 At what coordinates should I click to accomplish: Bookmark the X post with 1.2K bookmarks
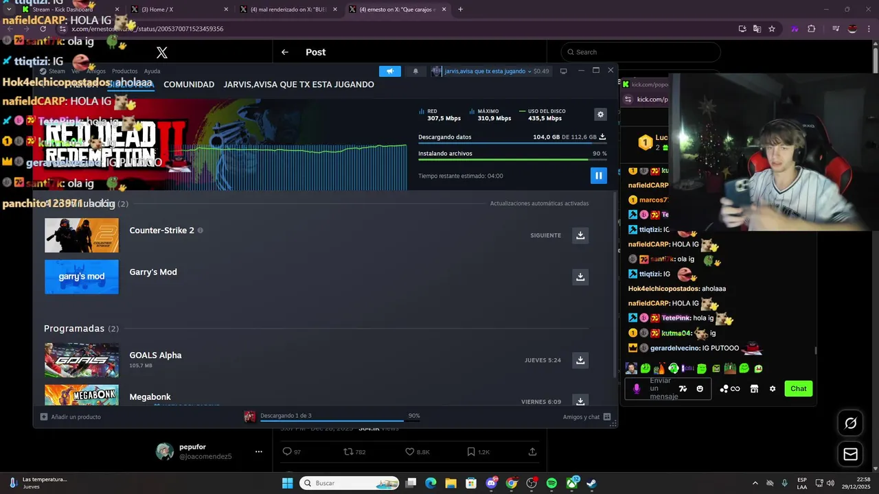478,452
